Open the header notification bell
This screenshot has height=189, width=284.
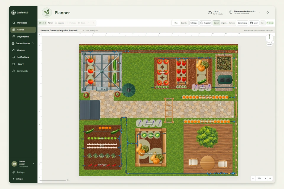(x=267, y=12)
